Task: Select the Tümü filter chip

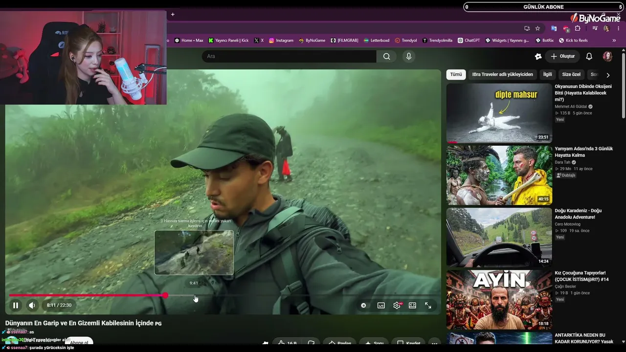Action: click(x=456, y=75)
